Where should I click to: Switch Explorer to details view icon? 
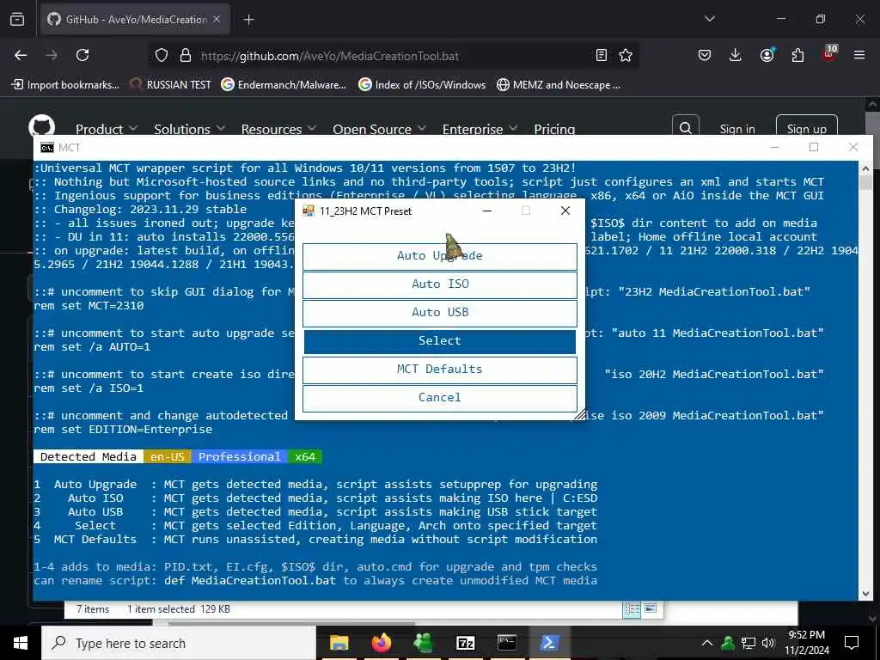point(632,609)
